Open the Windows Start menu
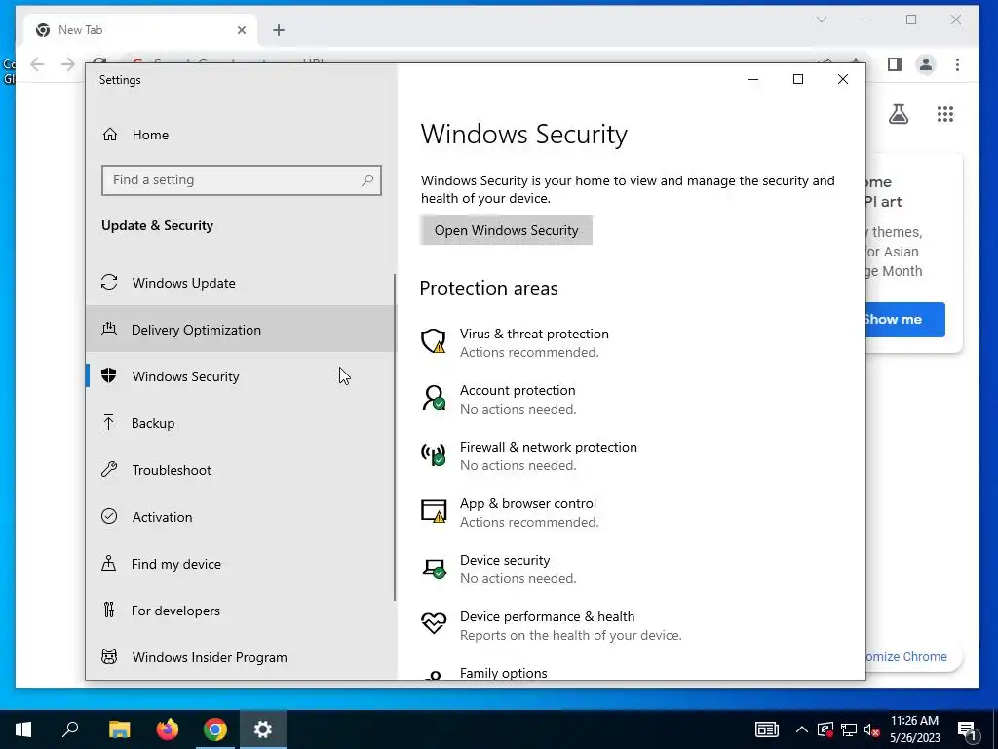This screenshot has height=749, width=998. click(x=23, y=729)
